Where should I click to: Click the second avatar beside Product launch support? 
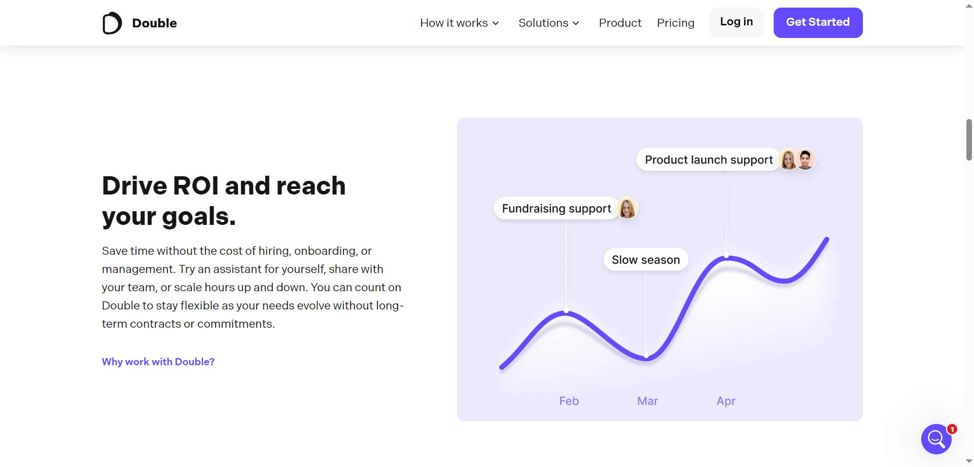[x=805, y=159]
